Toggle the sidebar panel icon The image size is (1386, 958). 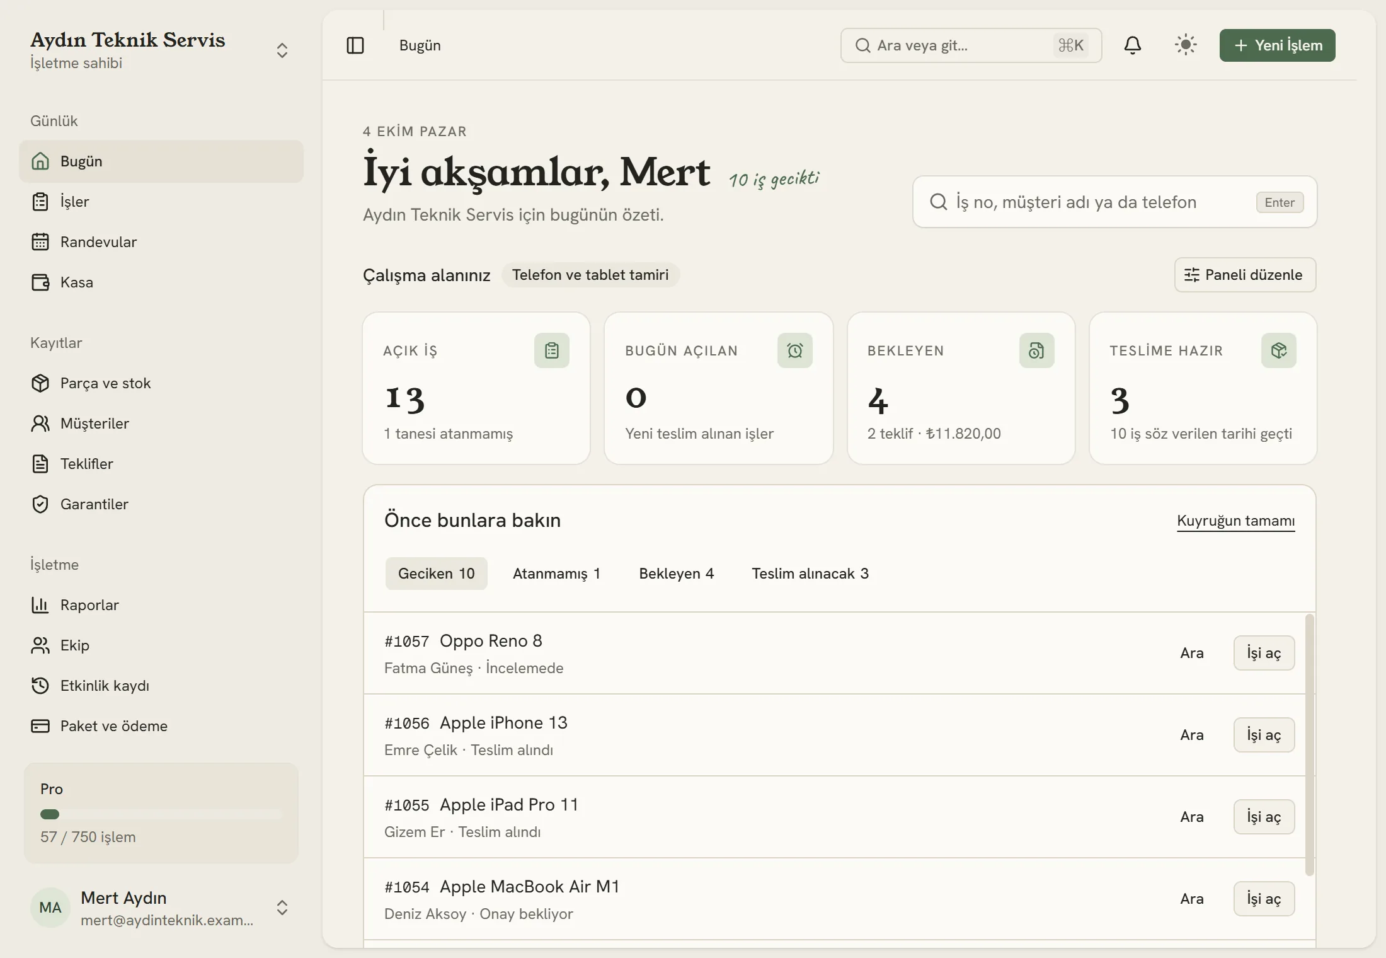355,45
